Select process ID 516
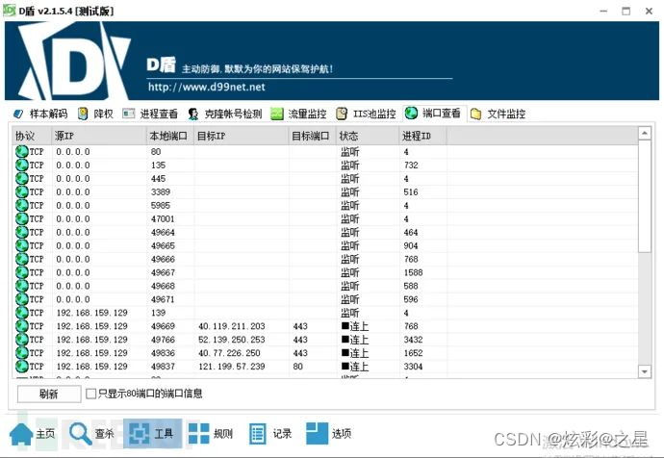 411,192
